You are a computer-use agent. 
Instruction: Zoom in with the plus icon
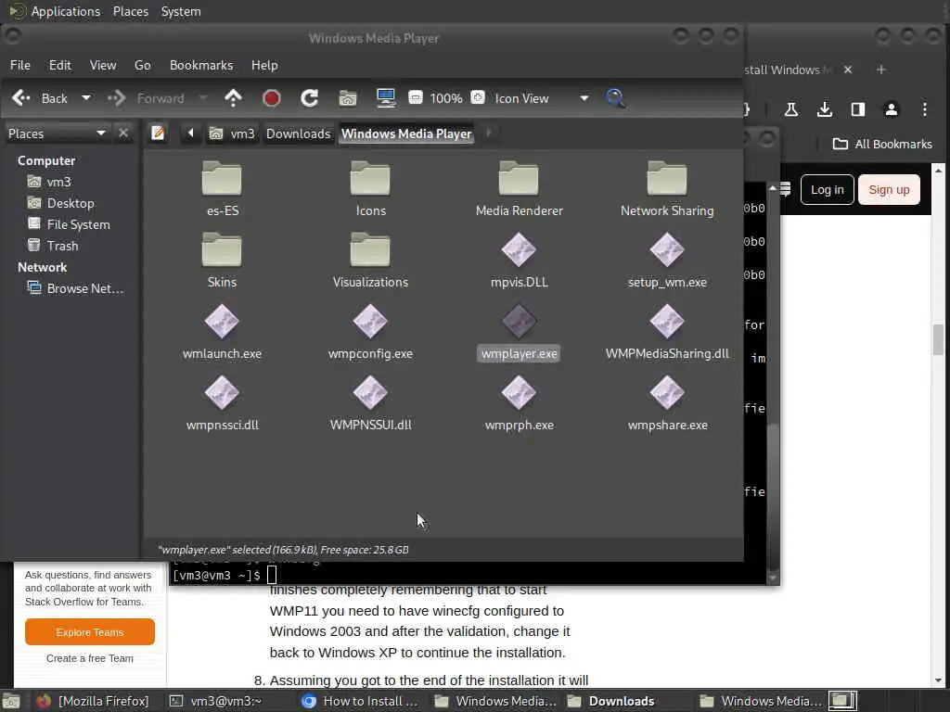click(x=478, y=97)
